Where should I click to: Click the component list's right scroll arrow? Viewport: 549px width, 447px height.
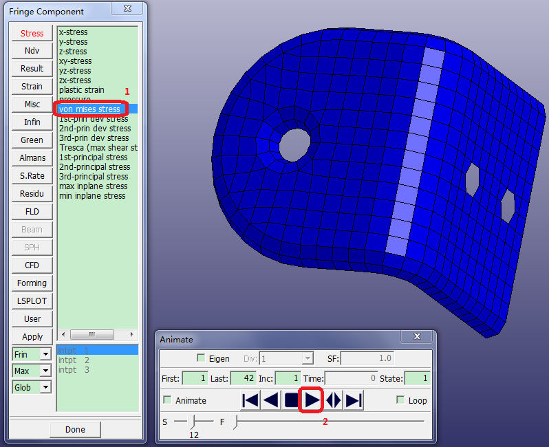click(131, 334)
